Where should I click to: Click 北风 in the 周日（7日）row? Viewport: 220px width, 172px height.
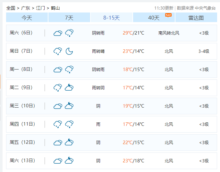coord(169,51)
